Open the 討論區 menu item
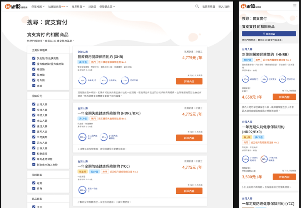Viewport: 301px width, 208px height. pyautogui.click(x=92, y=7)
